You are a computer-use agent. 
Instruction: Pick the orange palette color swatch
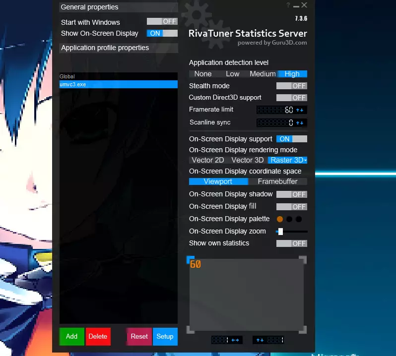point(280,219)
